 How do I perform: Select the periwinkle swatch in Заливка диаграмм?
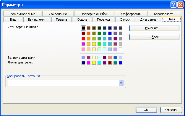tap(83, 58)
